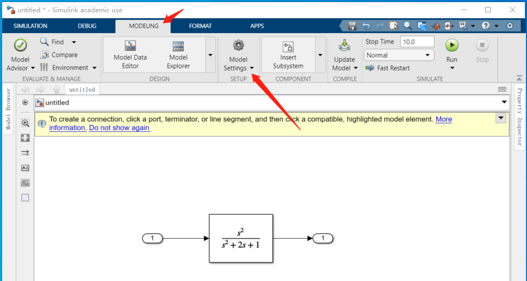Select the MODELING tab
Viewport: 527px width, 281px height.
[x=144, y=26]
